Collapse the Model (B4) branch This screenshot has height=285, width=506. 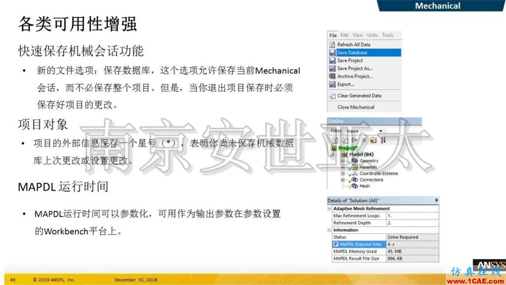(x=332, y=154)
